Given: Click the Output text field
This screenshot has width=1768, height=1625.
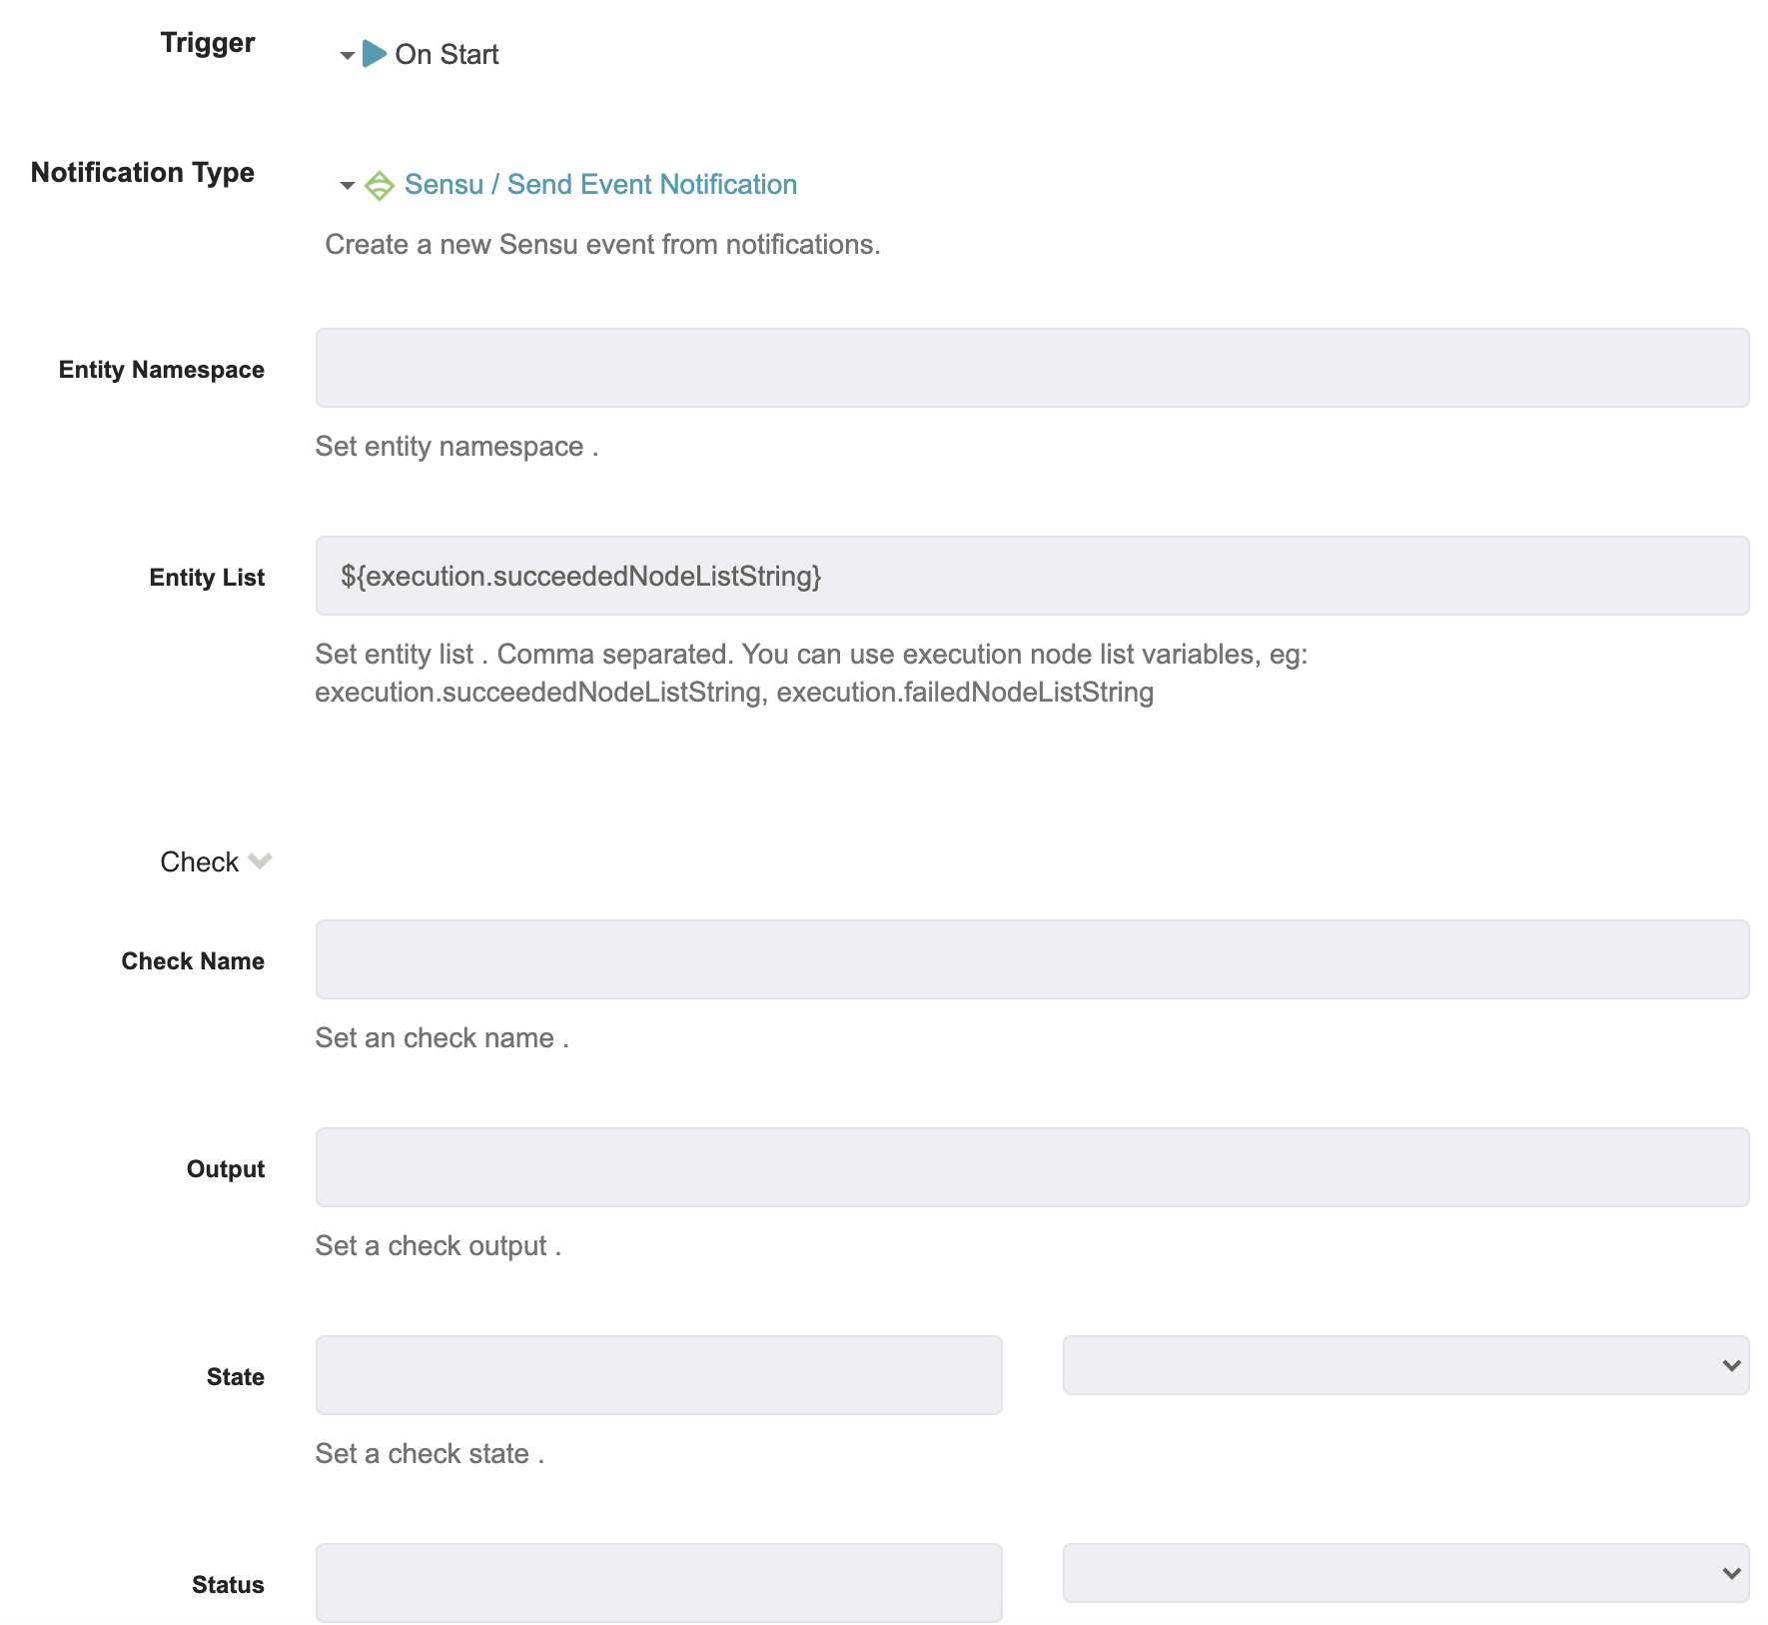Looking at the screenshot, I should 1032,1167.
